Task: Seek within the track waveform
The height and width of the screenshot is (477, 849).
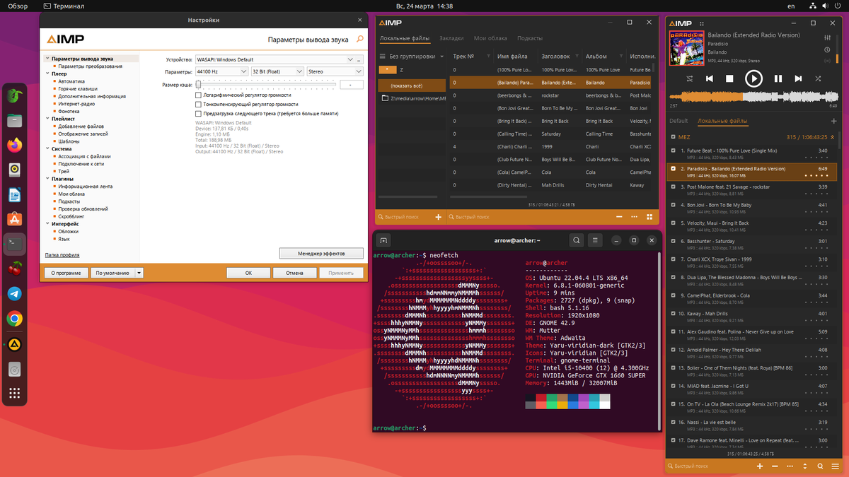Action: coord(753,97)
